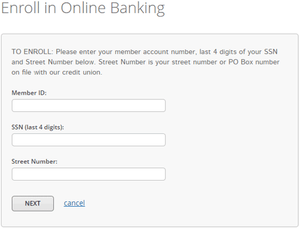The height and width of the screenshot is (228, 299).
Task: Click the NEXT button
Action: tap(33, 204)
